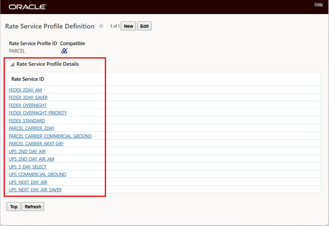Image resolution: width=329 pixels, height=226 pixels.
Task: Collapse Rate Service Profile Details section
Action: pos(12,64)
